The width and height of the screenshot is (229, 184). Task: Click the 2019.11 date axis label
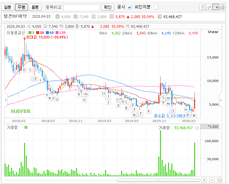click(x=159, y=121)
